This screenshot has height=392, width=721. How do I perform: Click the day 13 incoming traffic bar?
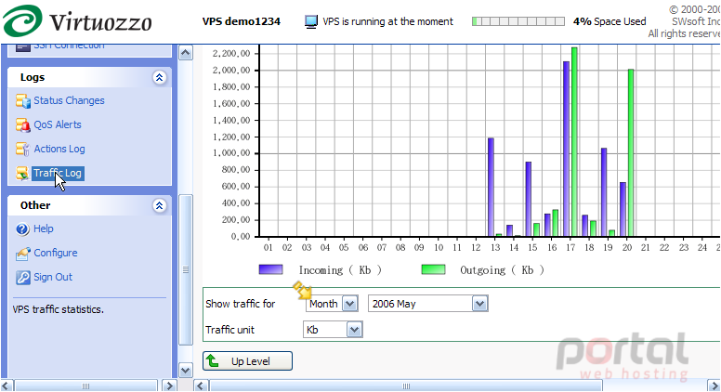tap(492, 188)
